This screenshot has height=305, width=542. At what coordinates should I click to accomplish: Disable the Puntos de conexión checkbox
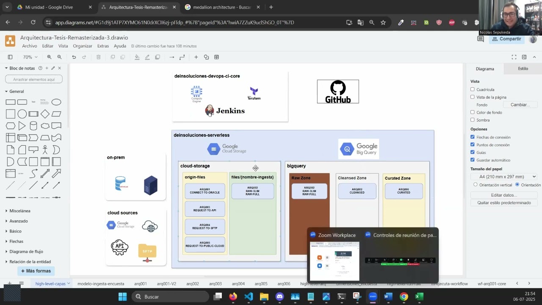tap(473, 145)
